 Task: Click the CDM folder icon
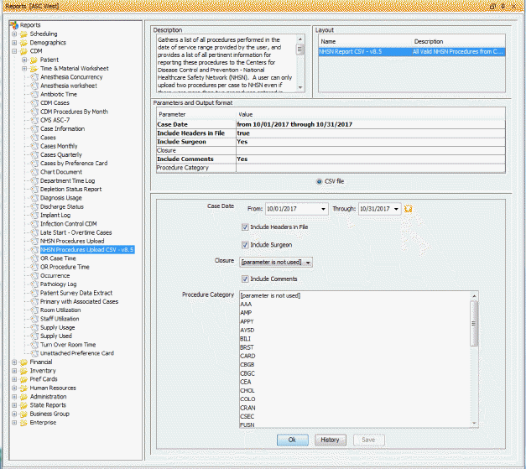23,51
